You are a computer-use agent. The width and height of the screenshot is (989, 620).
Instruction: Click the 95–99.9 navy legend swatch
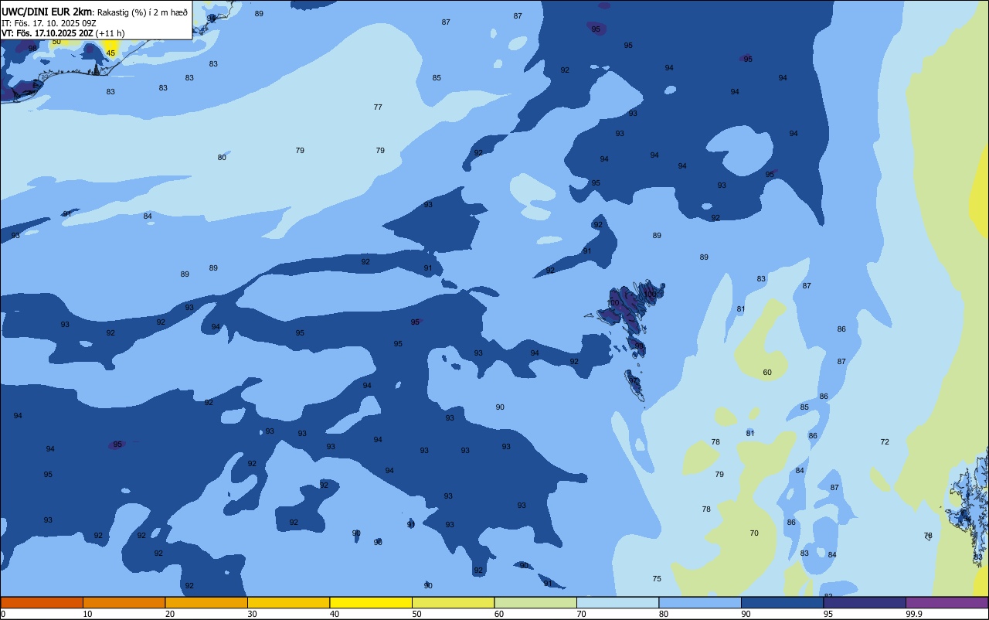point(865,602)
